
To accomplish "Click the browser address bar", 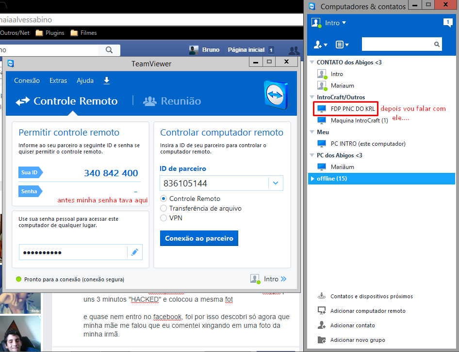I will (151, 19).
